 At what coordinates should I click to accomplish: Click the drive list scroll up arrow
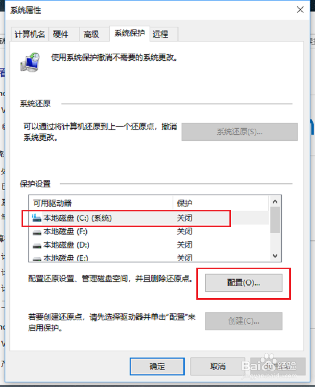coord(275,201)
